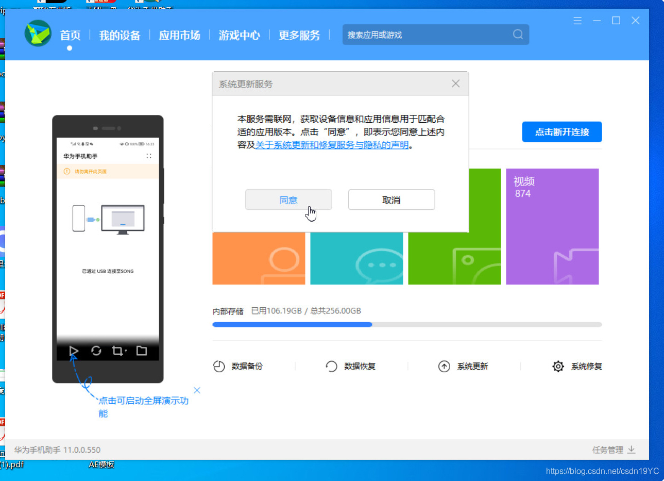Click the magnifier search icon

pyautogui.click(x=518, y=35)
